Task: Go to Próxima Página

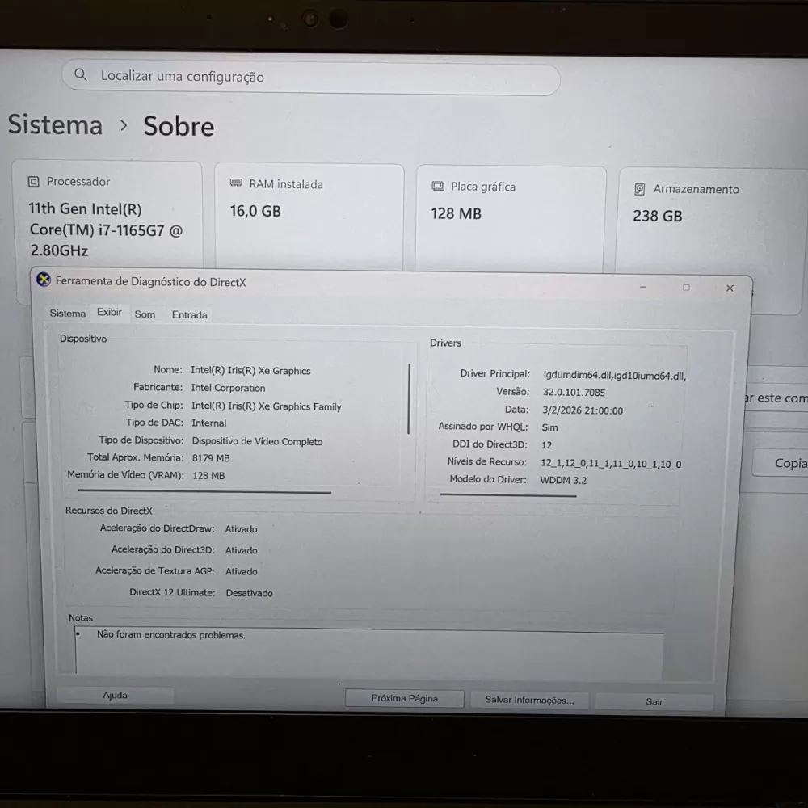Action: (405, 698)
